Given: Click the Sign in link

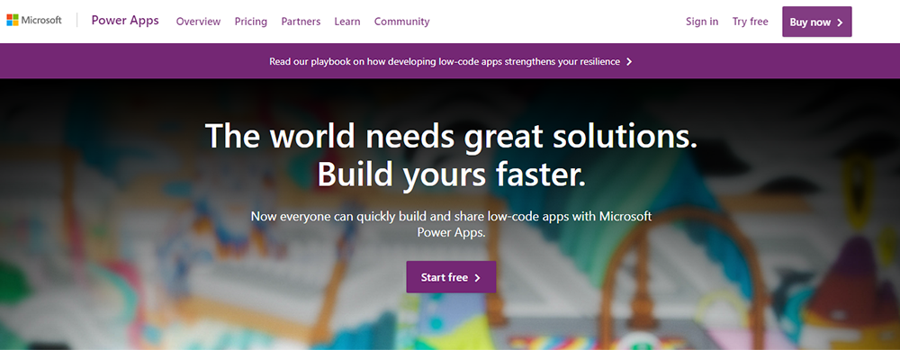Looking at the screenshot, I should [702, 22].
